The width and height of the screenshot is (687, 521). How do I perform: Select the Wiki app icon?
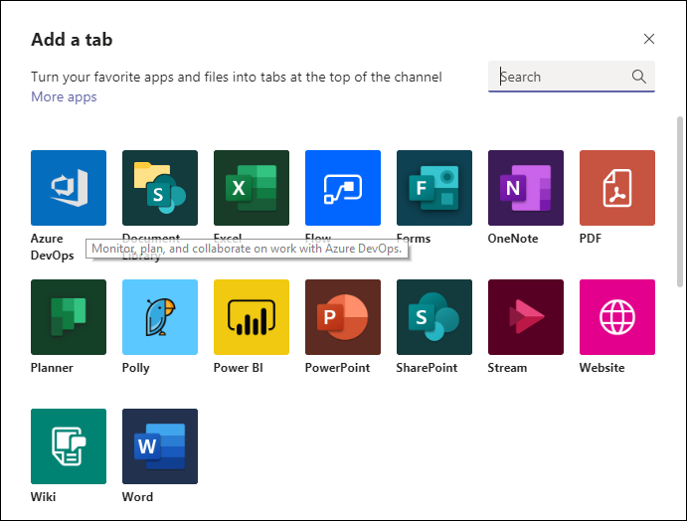coord(69,446)
